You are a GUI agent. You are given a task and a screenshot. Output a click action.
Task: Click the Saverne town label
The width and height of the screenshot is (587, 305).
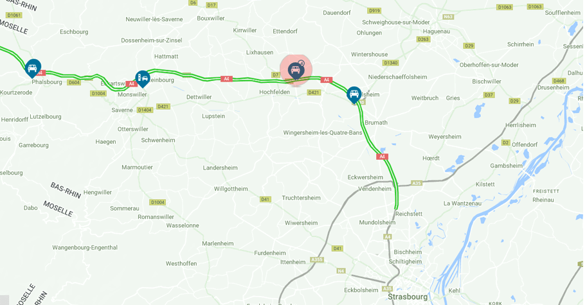tap(122, 110)
